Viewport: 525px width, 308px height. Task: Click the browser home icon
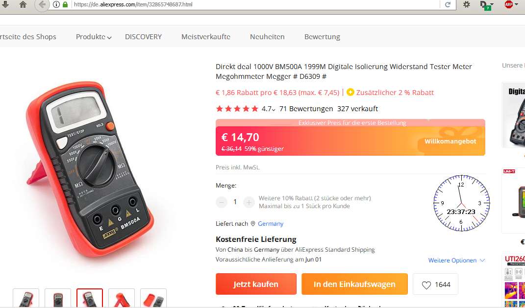pyautogui.click(x=23, y=4)
